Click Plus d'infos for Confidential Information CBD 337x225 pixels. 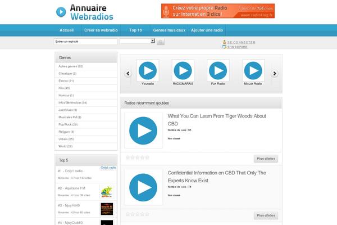[266, 215]
